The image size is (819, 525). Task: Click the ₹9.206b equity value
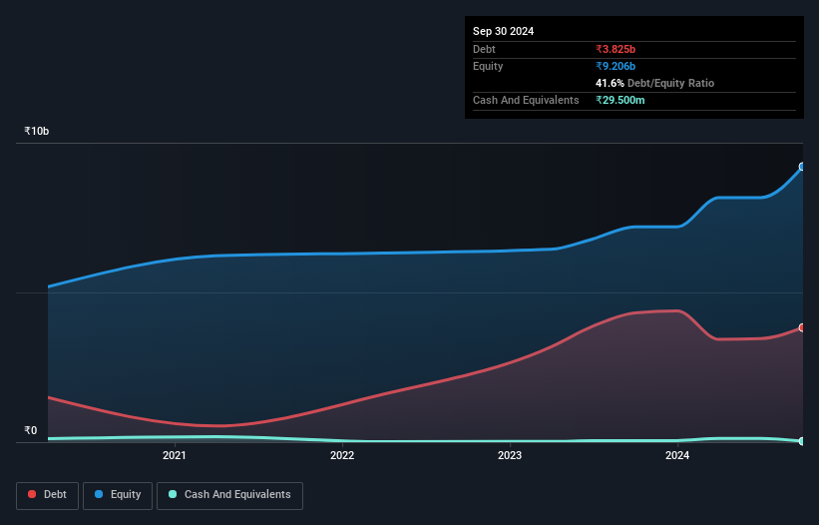coord(615,66)
